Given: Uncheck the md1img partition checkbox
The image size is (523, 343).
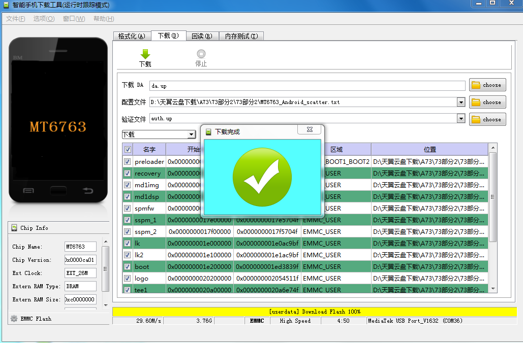Looking at the screenshot, I should tap(127, 185).
